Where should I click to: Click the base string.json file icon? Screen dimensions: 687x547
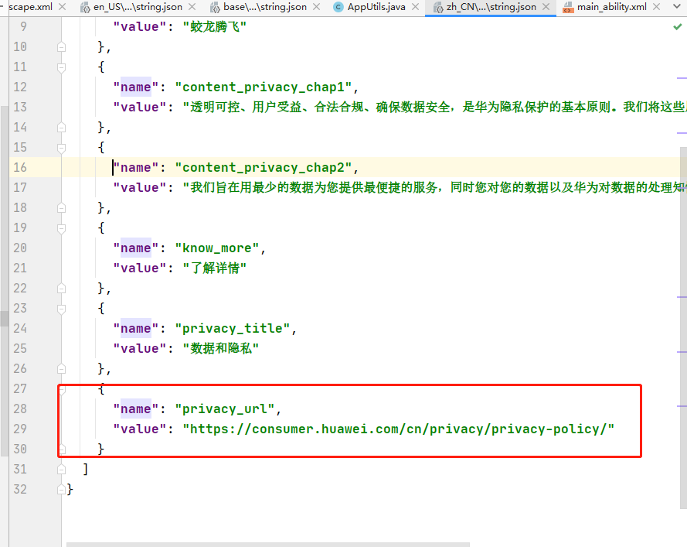click(x=216, y=7)
